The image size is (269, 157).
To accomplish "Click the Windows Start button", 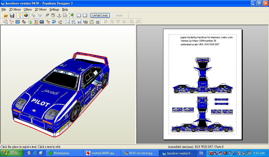I will tap(12, 153).
